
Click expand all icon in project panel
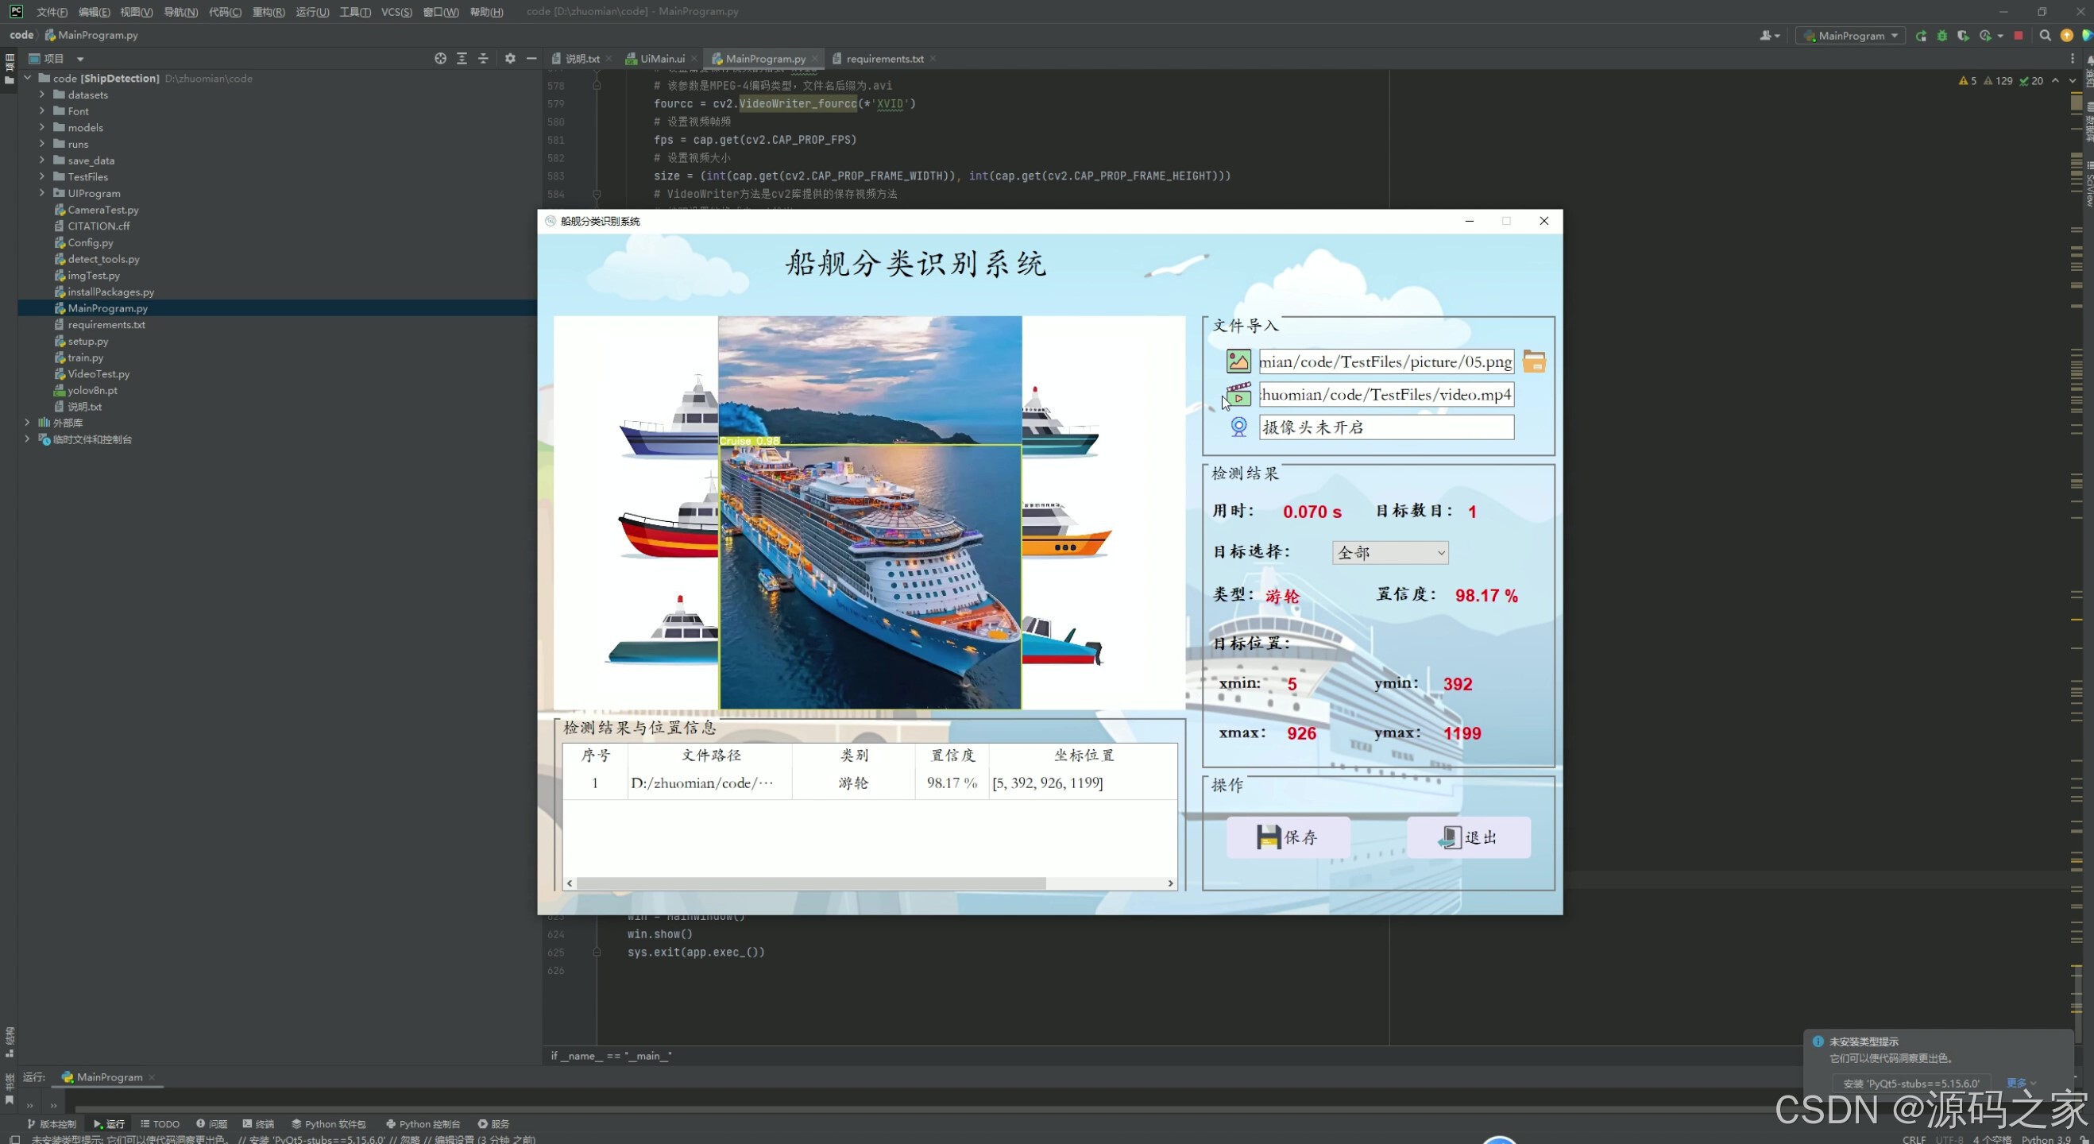click(x=462, y=59)
